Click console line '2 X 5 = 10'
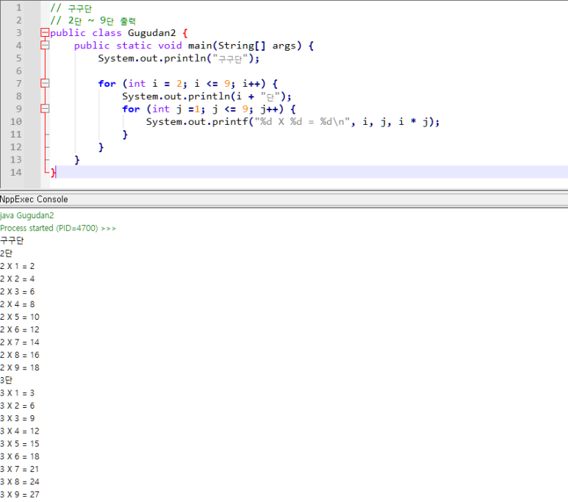The width and height of the screenshot is (568, 502). point(20,317)
